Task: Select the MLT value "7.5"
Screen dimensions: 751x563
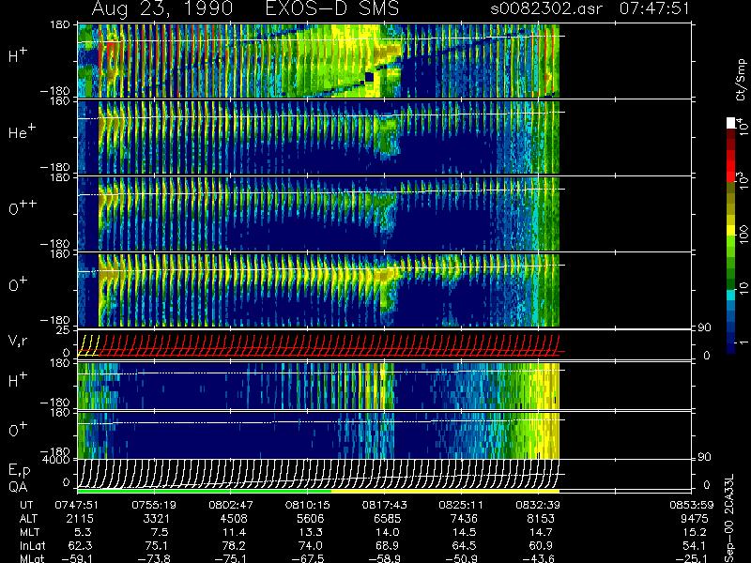Action: [160, 532]
